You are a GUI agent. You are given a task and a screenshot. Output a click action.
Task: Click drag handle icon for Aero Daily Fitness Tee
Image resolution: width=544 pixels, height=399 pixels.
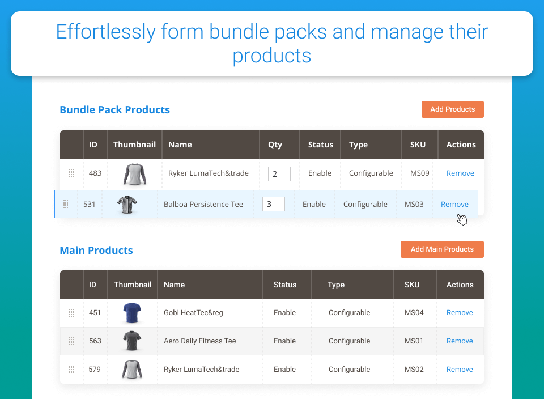pos(71,341)
